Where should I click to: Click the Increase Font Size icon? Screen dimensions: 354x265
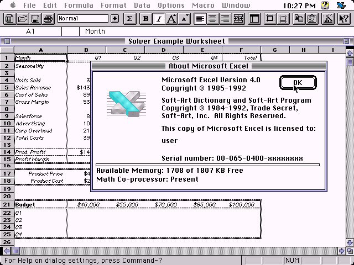[x=171, y=19]
